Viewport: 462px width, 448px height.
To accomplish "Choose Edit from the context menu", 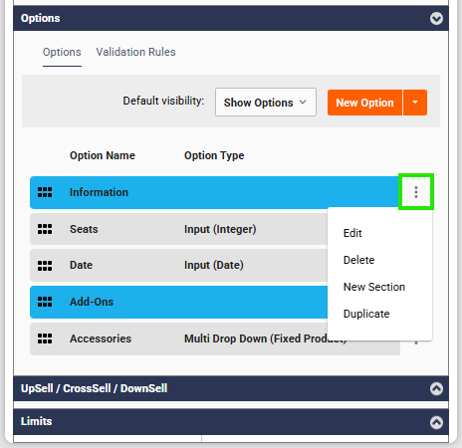I will click(x=352, y=233).
